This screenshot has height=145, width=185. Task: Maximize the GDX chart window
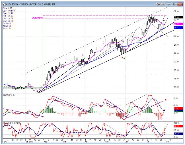click(174, 5)
